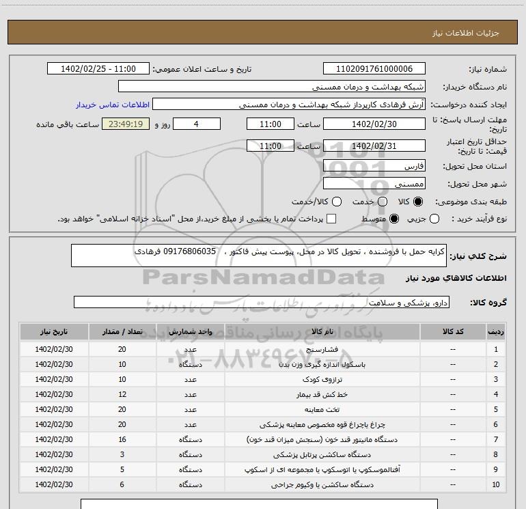Select the کالا/خدمت radio button
This screenshot has width=526, height=509.
tap(337, 202)
